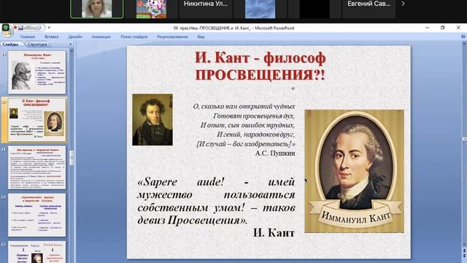Screen dimensions: 467x263
Task: Select slide thumbnail number 22
Action: point(37,215)
